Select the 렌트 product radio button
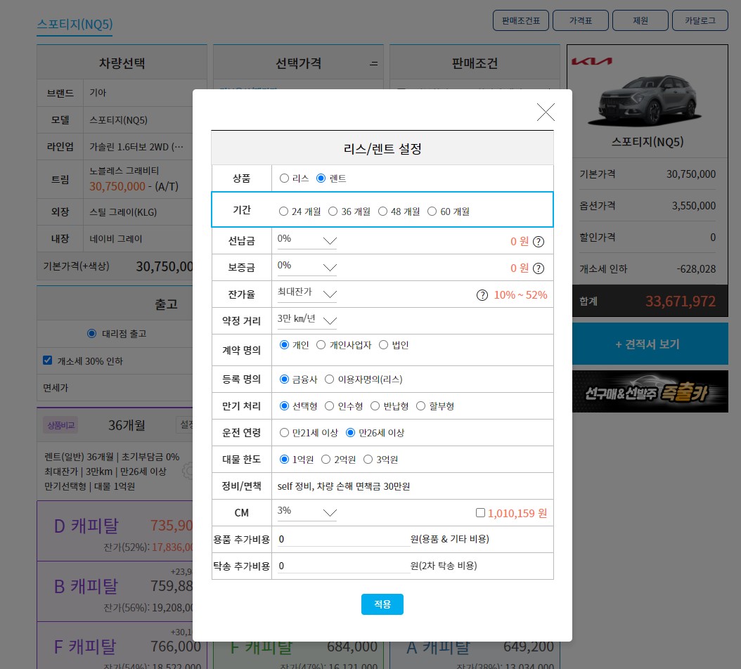 [321, 178]
